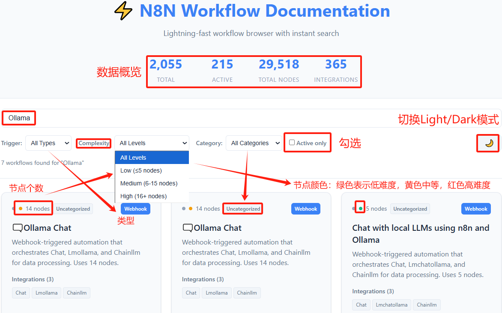The height and width of the screenshot is (313, 502).
Task: Click Chainllm tag on Chat with local LLMs card
Action: coord(427,305)
